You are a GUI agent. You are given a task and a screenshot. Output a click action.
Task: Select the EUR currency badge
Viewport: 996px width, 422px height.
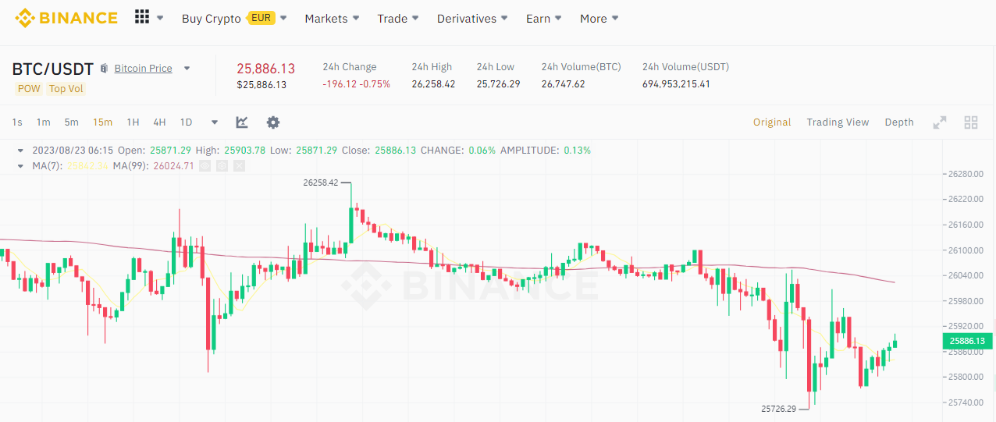point(261,18)
